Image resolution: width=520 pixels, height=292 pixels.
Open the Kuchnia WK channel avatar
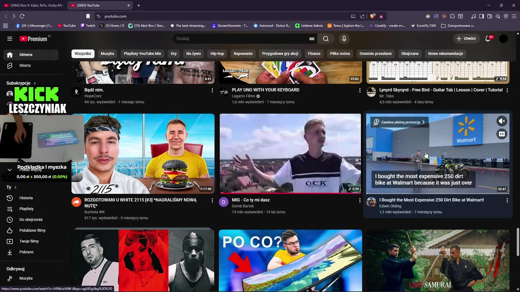point(76,202)
